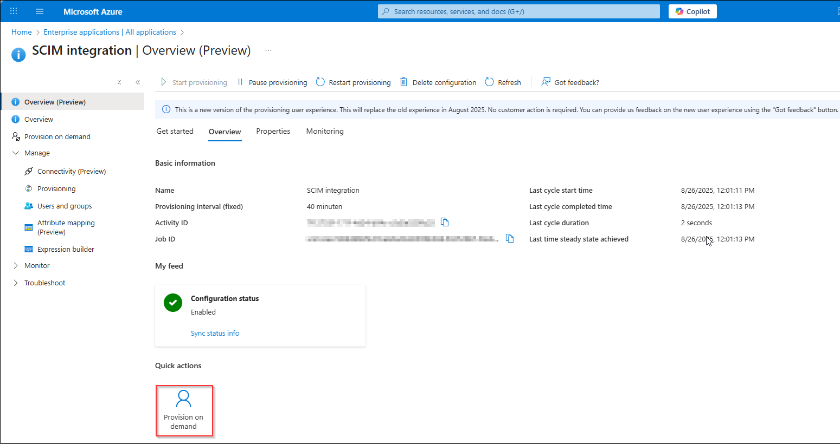Screen dimensions: 840x444
Task: Close the sidebar search using the X icon
Action: point(119,82)
